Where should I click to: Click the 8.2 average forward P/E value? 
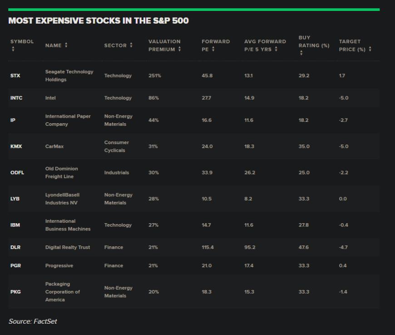(248, 199)
